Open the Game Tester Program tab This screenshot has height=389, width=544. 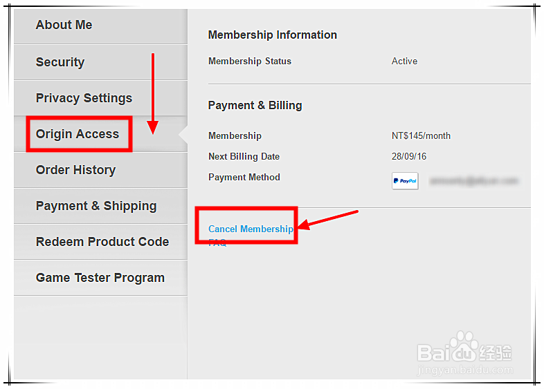[x=100, y=278]
